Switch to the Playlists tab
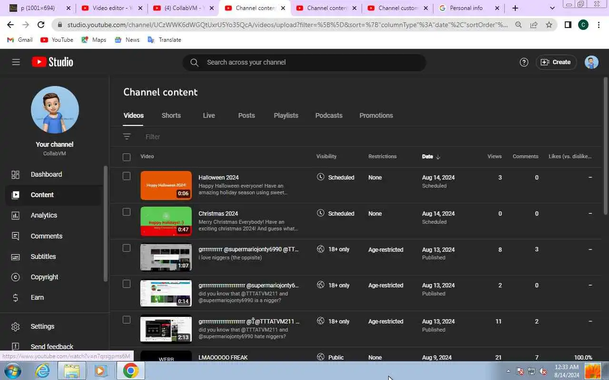 [x=286, y=115]
